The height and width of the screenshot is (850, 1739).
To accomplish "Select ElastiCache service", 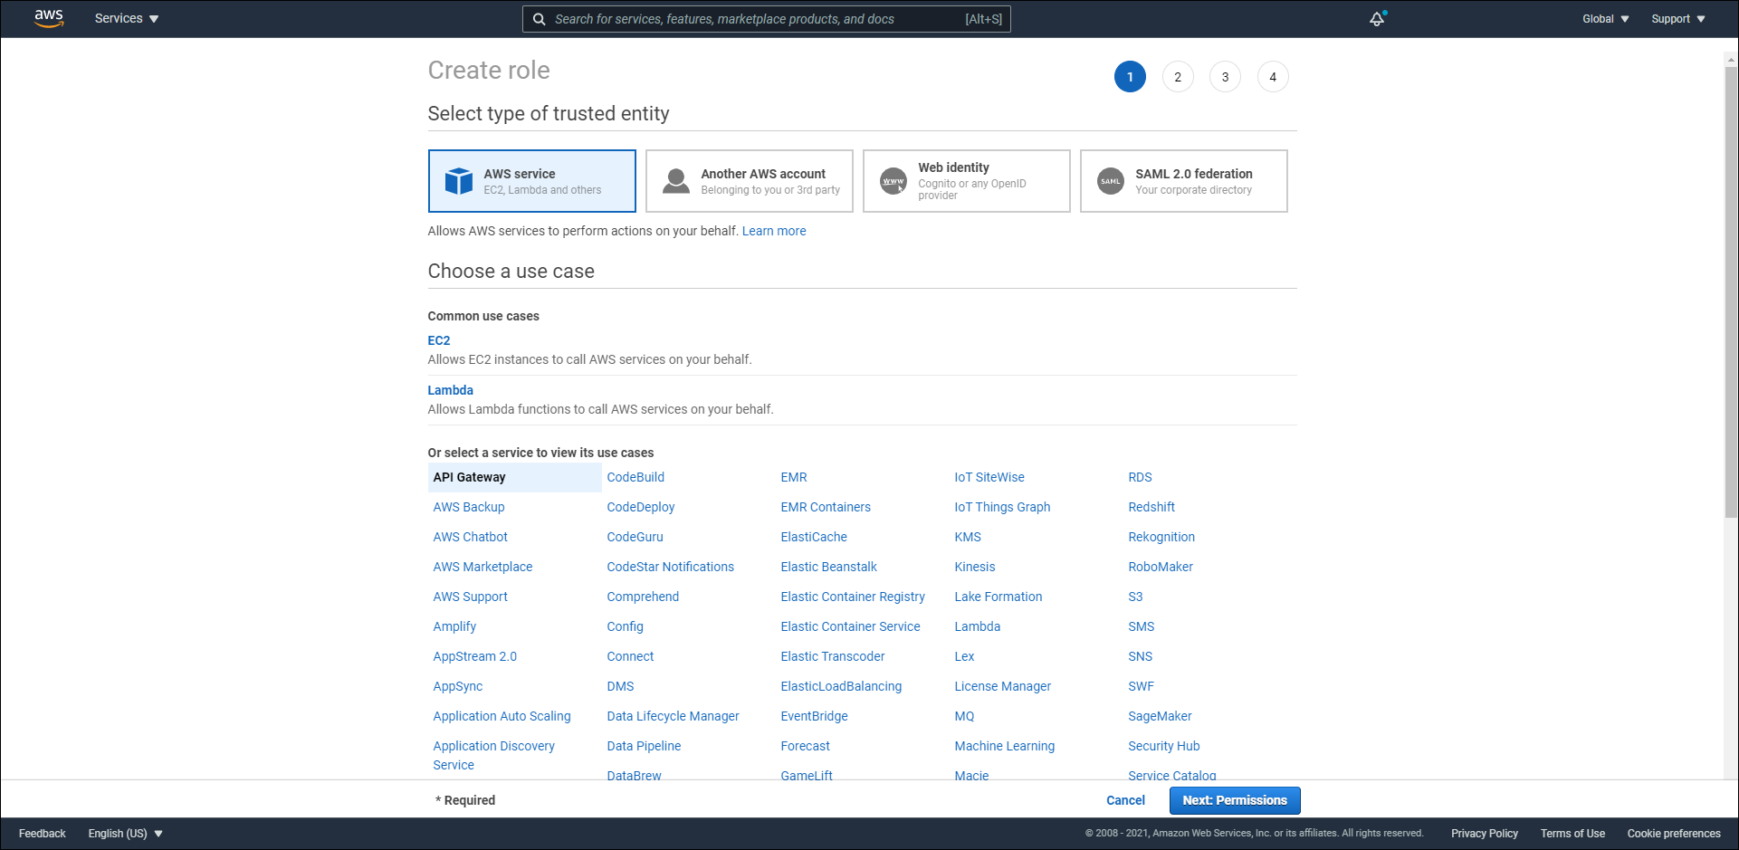I will pyautogui.click(x=814, y=537).
